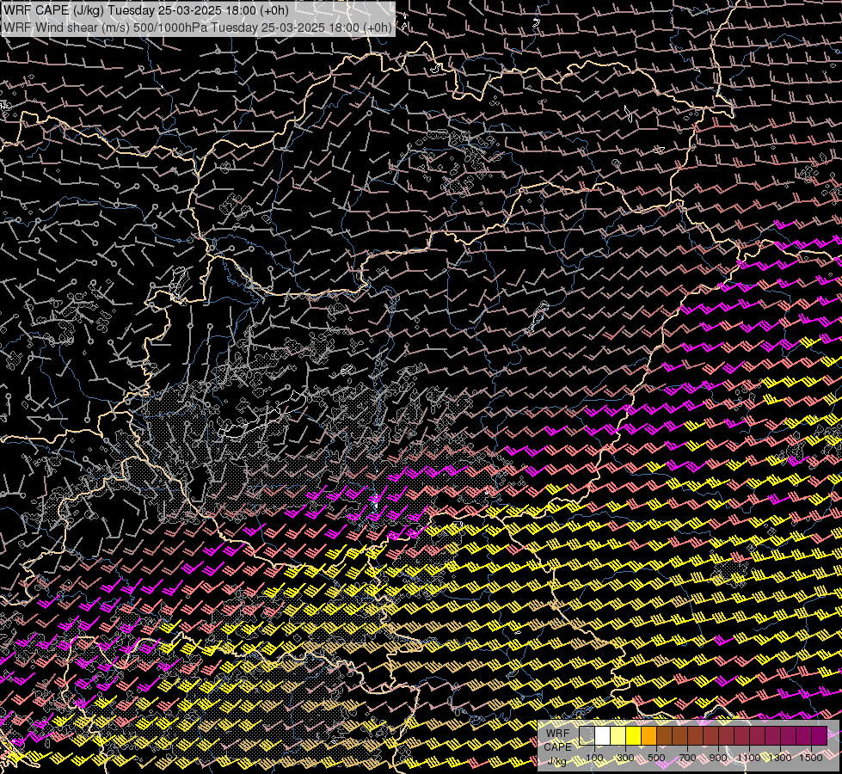The height and width of the screenshot is (774, 842).
Task: Click the legend value 700
Action: [687, 758]
